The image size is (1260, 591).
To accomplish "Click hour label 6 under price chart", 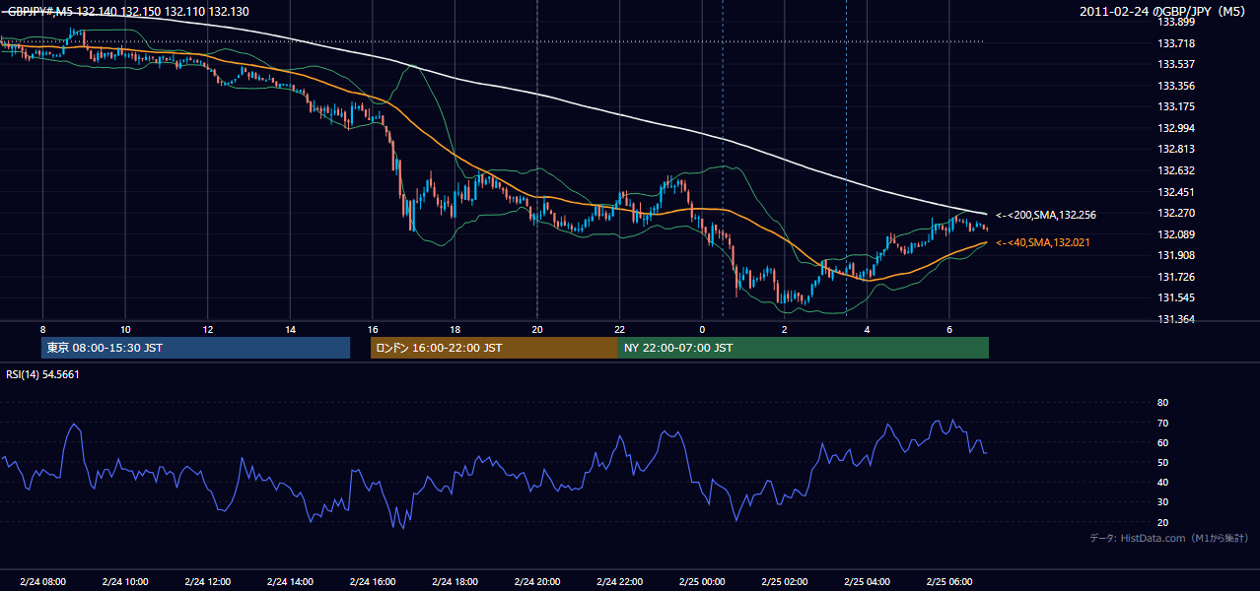I will (x=948, y=329).
